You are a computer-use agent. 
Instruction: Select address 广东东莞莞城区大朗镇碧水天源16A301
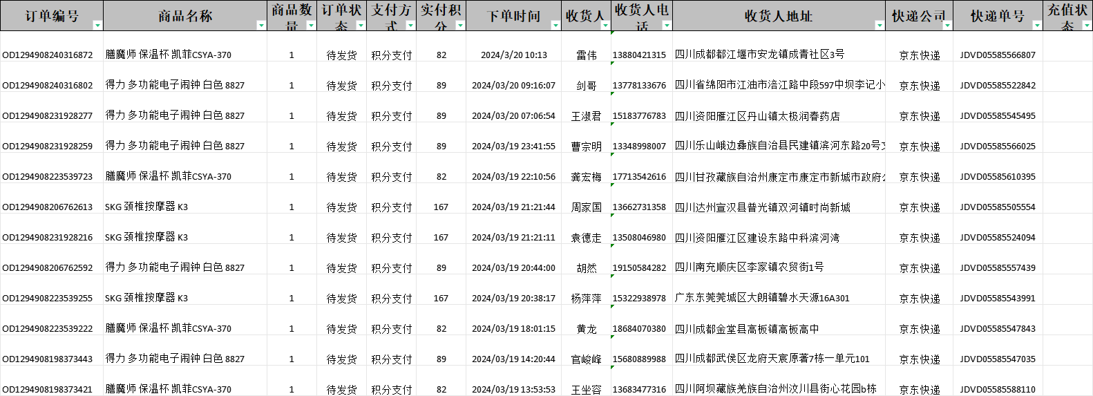tap(762, 299)
